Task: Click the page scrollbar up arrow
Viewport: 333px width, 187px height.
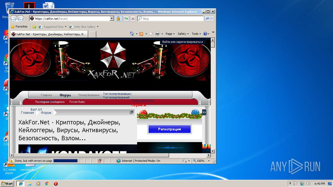Action: pos(213,40)
